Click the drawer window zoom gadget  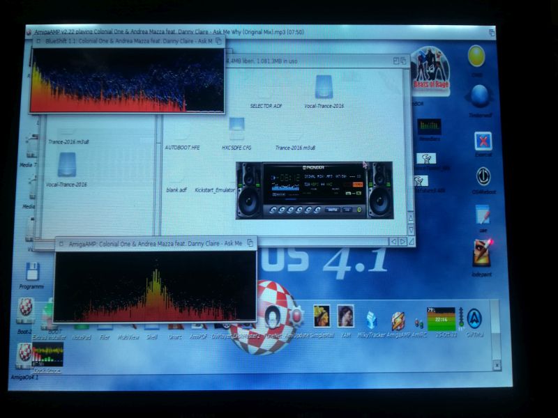396,61
